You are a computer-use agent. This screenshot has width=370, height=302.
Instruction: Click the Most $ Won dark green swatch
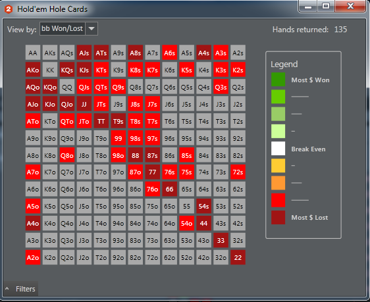coord(278,80)
